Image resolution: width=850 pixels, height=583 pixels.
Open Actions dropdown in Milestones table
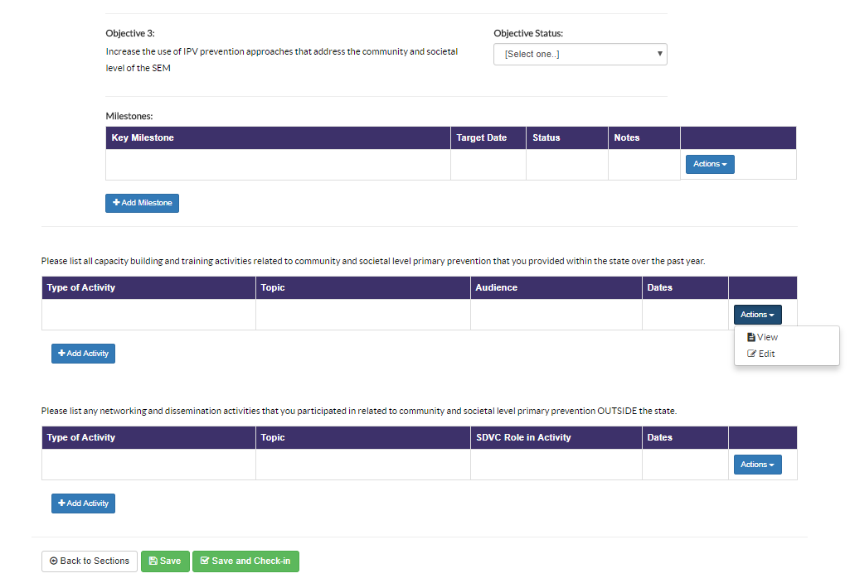click(709, 164)
